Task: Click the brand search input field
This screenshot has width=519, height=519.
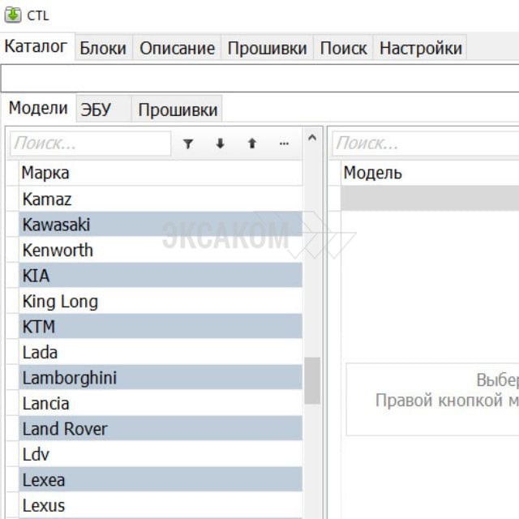Action: tap(91, 144)
